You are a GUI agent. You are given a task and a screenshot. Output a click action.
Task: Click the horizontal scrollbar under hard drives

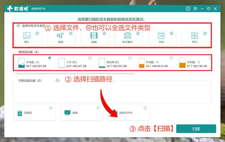click(74, 74)
